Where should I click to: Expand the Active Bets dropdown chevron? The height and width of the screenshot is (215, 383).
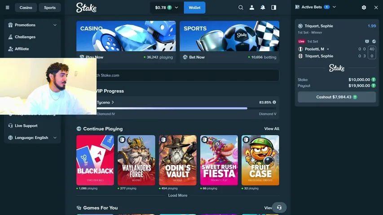tap(334, 7)
